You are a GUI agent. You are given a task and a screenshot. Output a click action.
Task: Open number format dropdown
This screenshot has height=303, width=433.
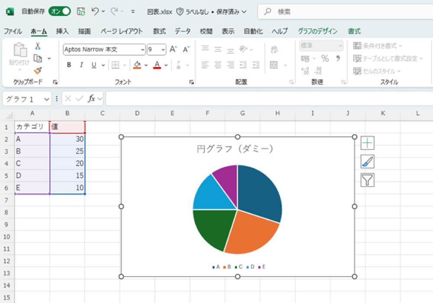point(340,46)
